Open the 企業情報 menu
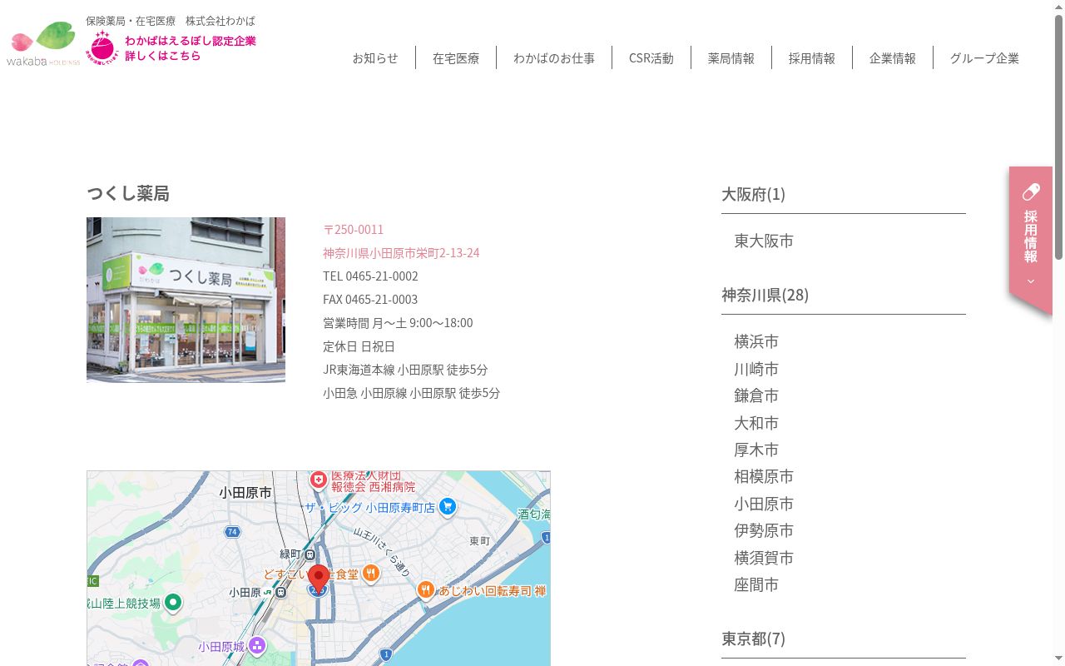The width and height of the screenshot is (1065, 666). point(893,58)
